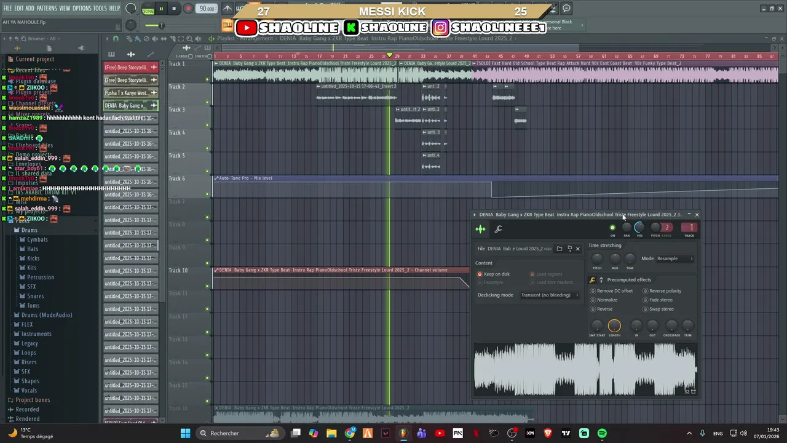
Task: Toggle the Track 1 mute light
Action: point(207,79)
